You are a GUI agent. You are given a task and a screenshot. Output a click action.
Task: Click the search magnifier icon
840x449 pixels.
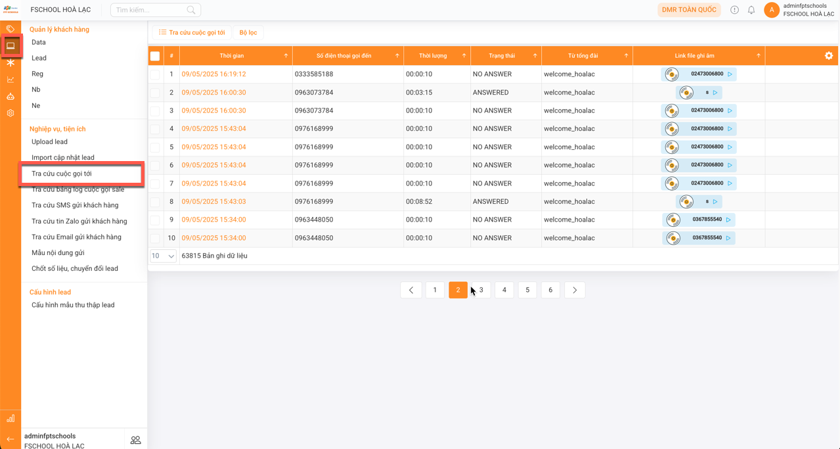[x=191, y=10]
